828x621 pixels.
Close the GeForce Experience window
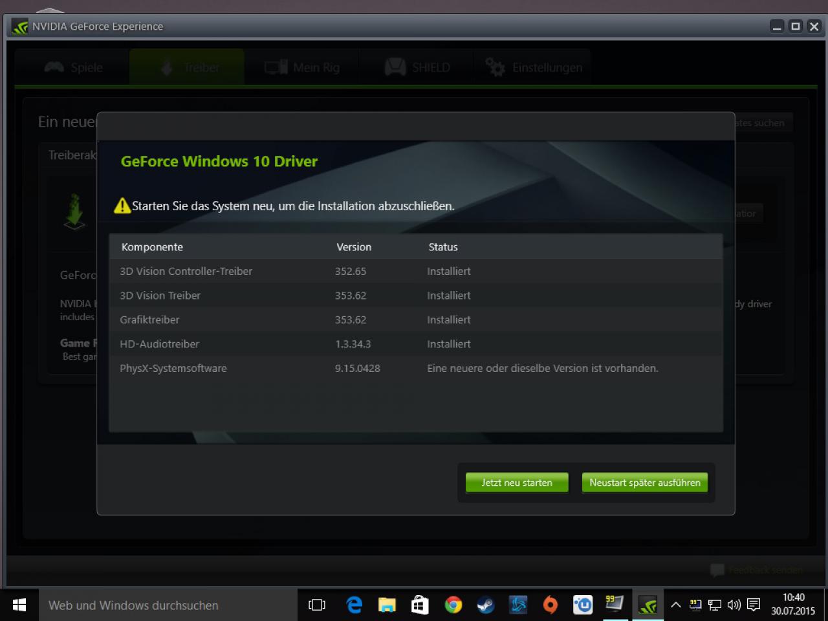tap(814, 27)
